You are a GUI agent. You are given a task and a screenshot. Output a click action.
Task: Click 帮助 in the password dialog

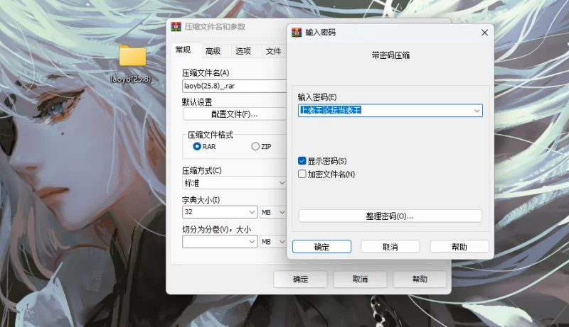pyautogui.click(x=459, y=247)
